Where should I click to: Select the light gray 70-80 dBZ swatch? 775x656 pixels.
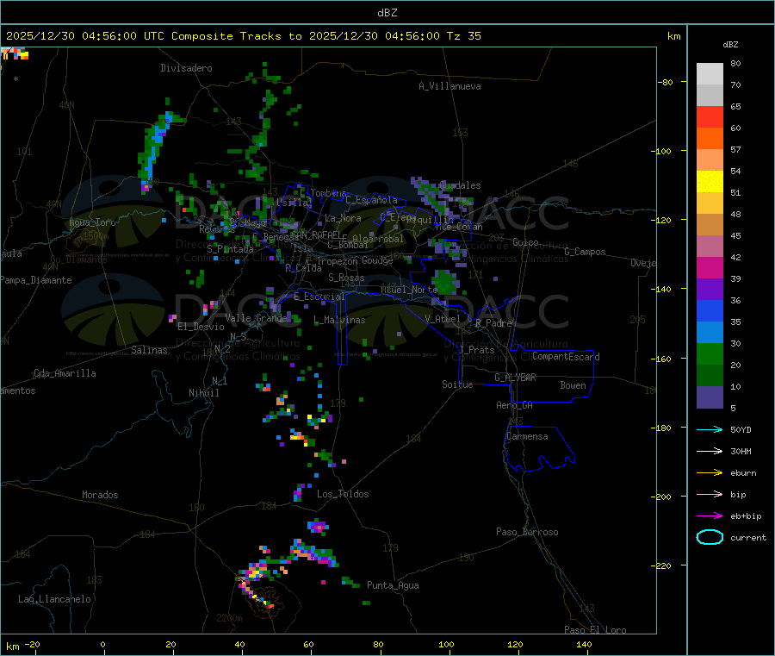pos(710,74)
